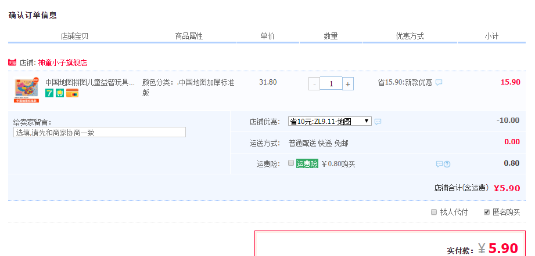The image size is (535, 256).
Task: Click the quantity input field showing 1
Action: tap(331, 83)
